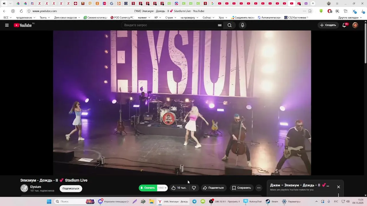Viewport: 367px width, 206px height.
Task: Expand the Сейчас bookmarks folder
Action: (209, 17)
